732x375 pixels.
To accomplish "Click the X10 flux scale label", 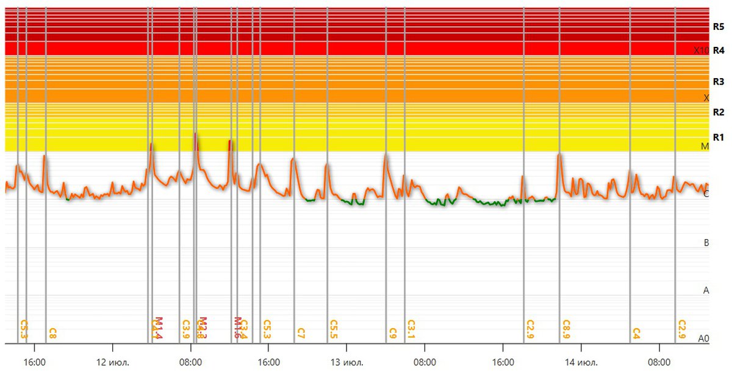I will coord(701,51).
